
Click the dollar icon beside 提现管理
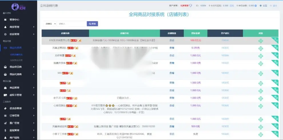5,130
